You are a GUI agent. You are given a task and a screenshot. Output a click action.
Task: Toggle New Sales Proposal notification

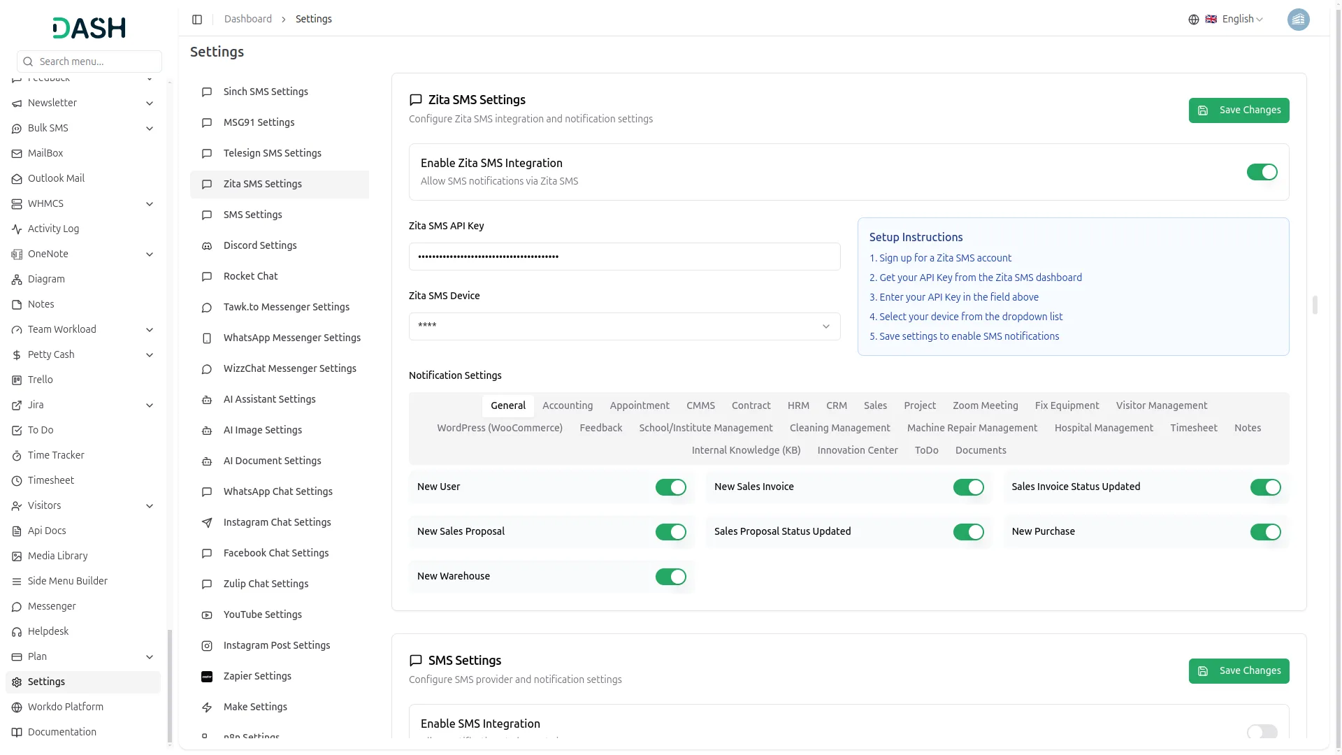tap(671, 532)
